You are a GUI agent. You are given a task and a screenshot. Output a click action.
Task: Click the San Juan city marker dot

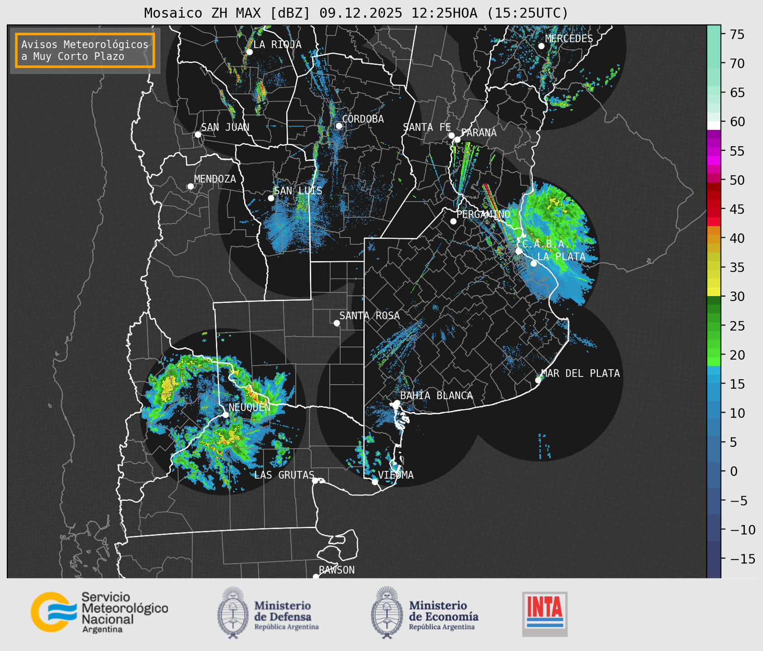[198, 134]
